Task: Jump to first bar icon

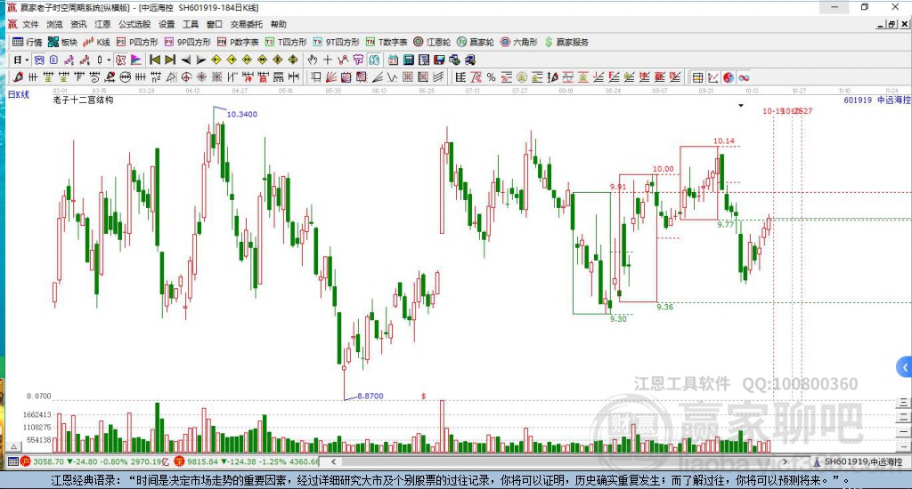Action: click(155, 60)
